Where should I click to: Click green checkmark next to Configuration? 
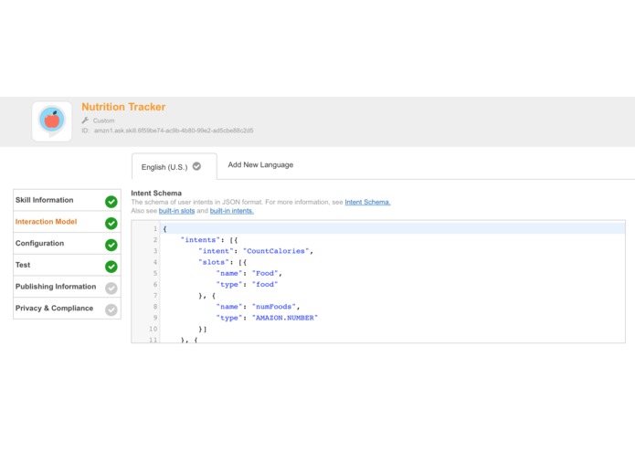click(x=111, y=245)
